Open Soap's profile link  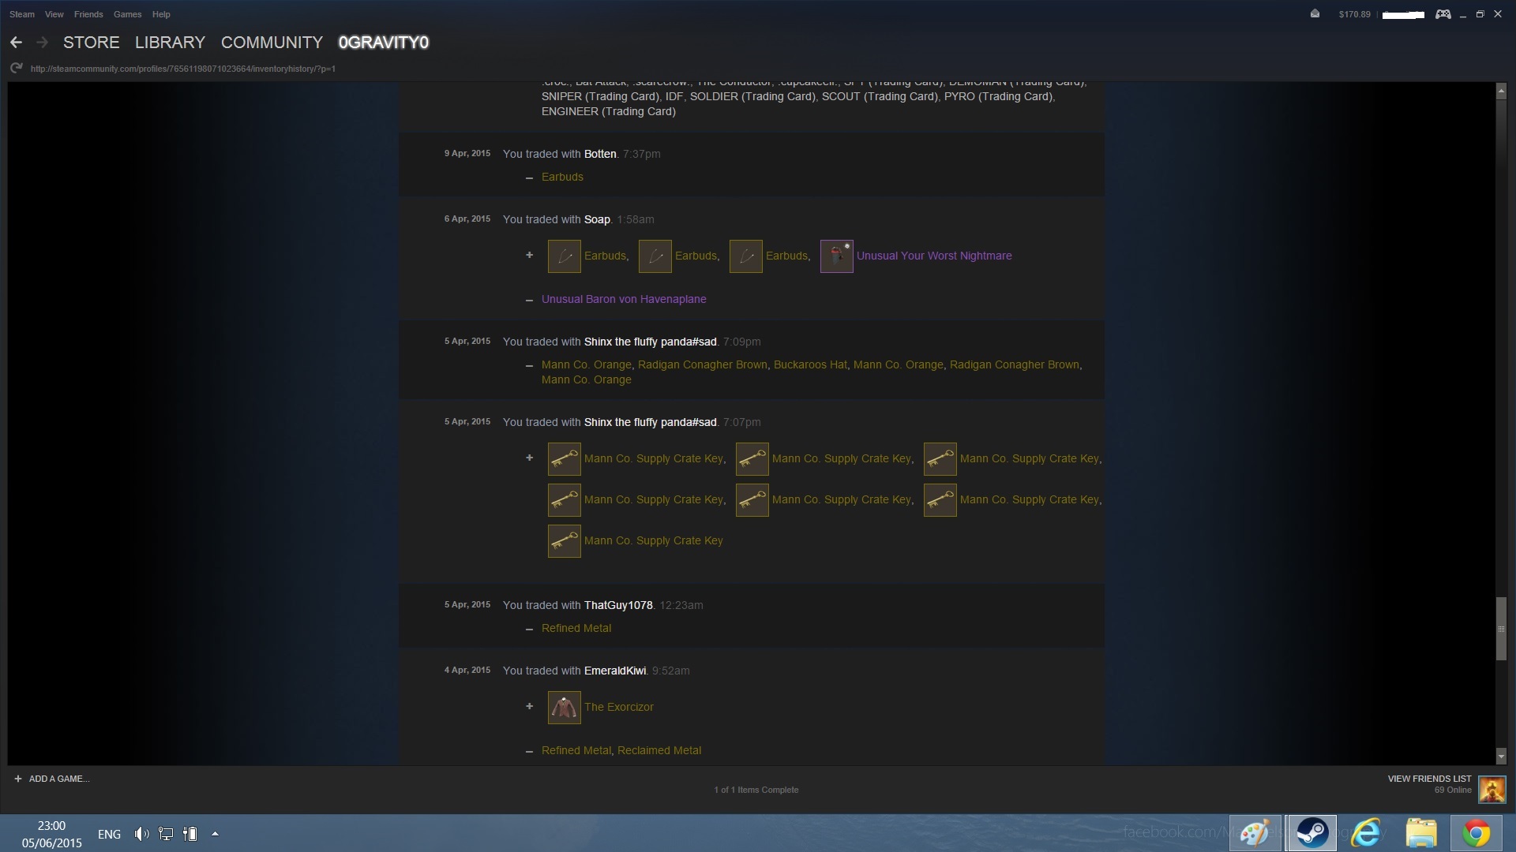[x=596, y=219]
